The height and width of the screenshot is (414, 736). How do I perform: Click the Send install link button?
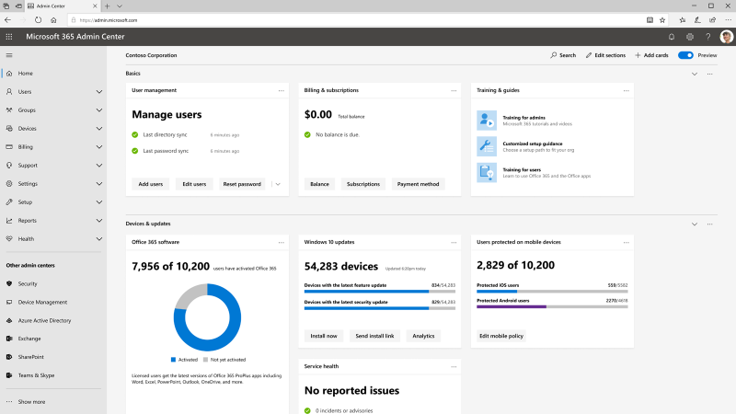point(374,336)
